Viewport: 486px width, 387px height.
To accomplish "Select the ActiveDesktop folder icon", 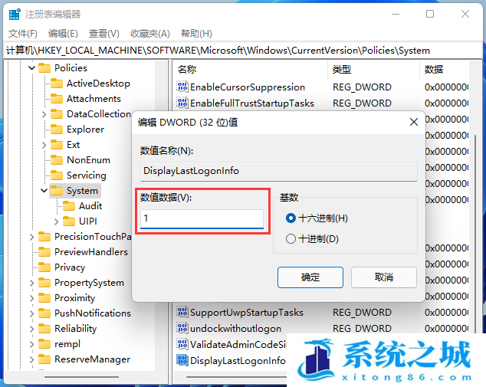I will 57,84.
